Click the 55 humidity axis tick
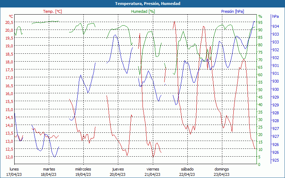This screenshot has height=178, width=285. click(x=260, y=82)
